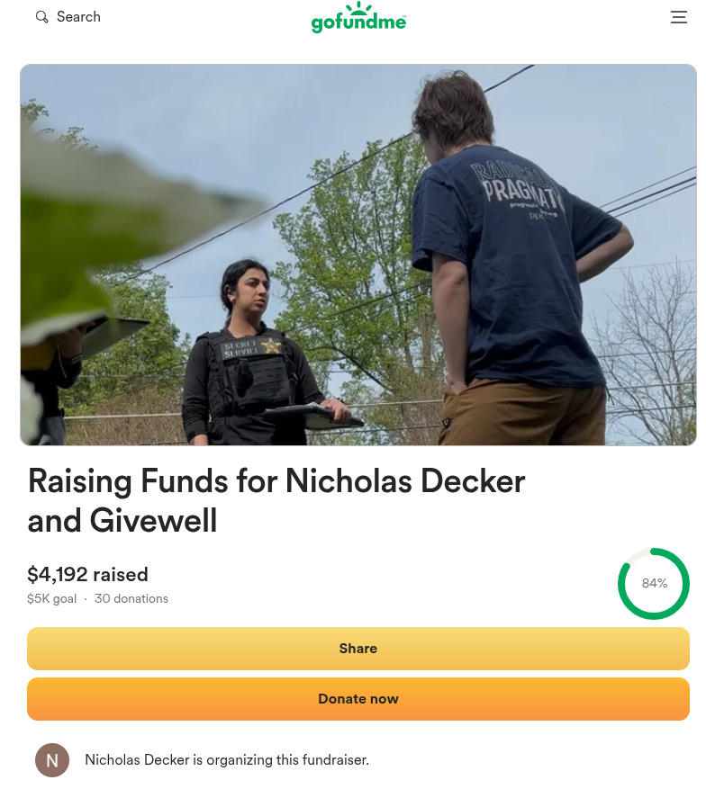Viewport: 706px width, 789px height.
Task: Click the word Givewell in the title
Action: tap(153, 520)
